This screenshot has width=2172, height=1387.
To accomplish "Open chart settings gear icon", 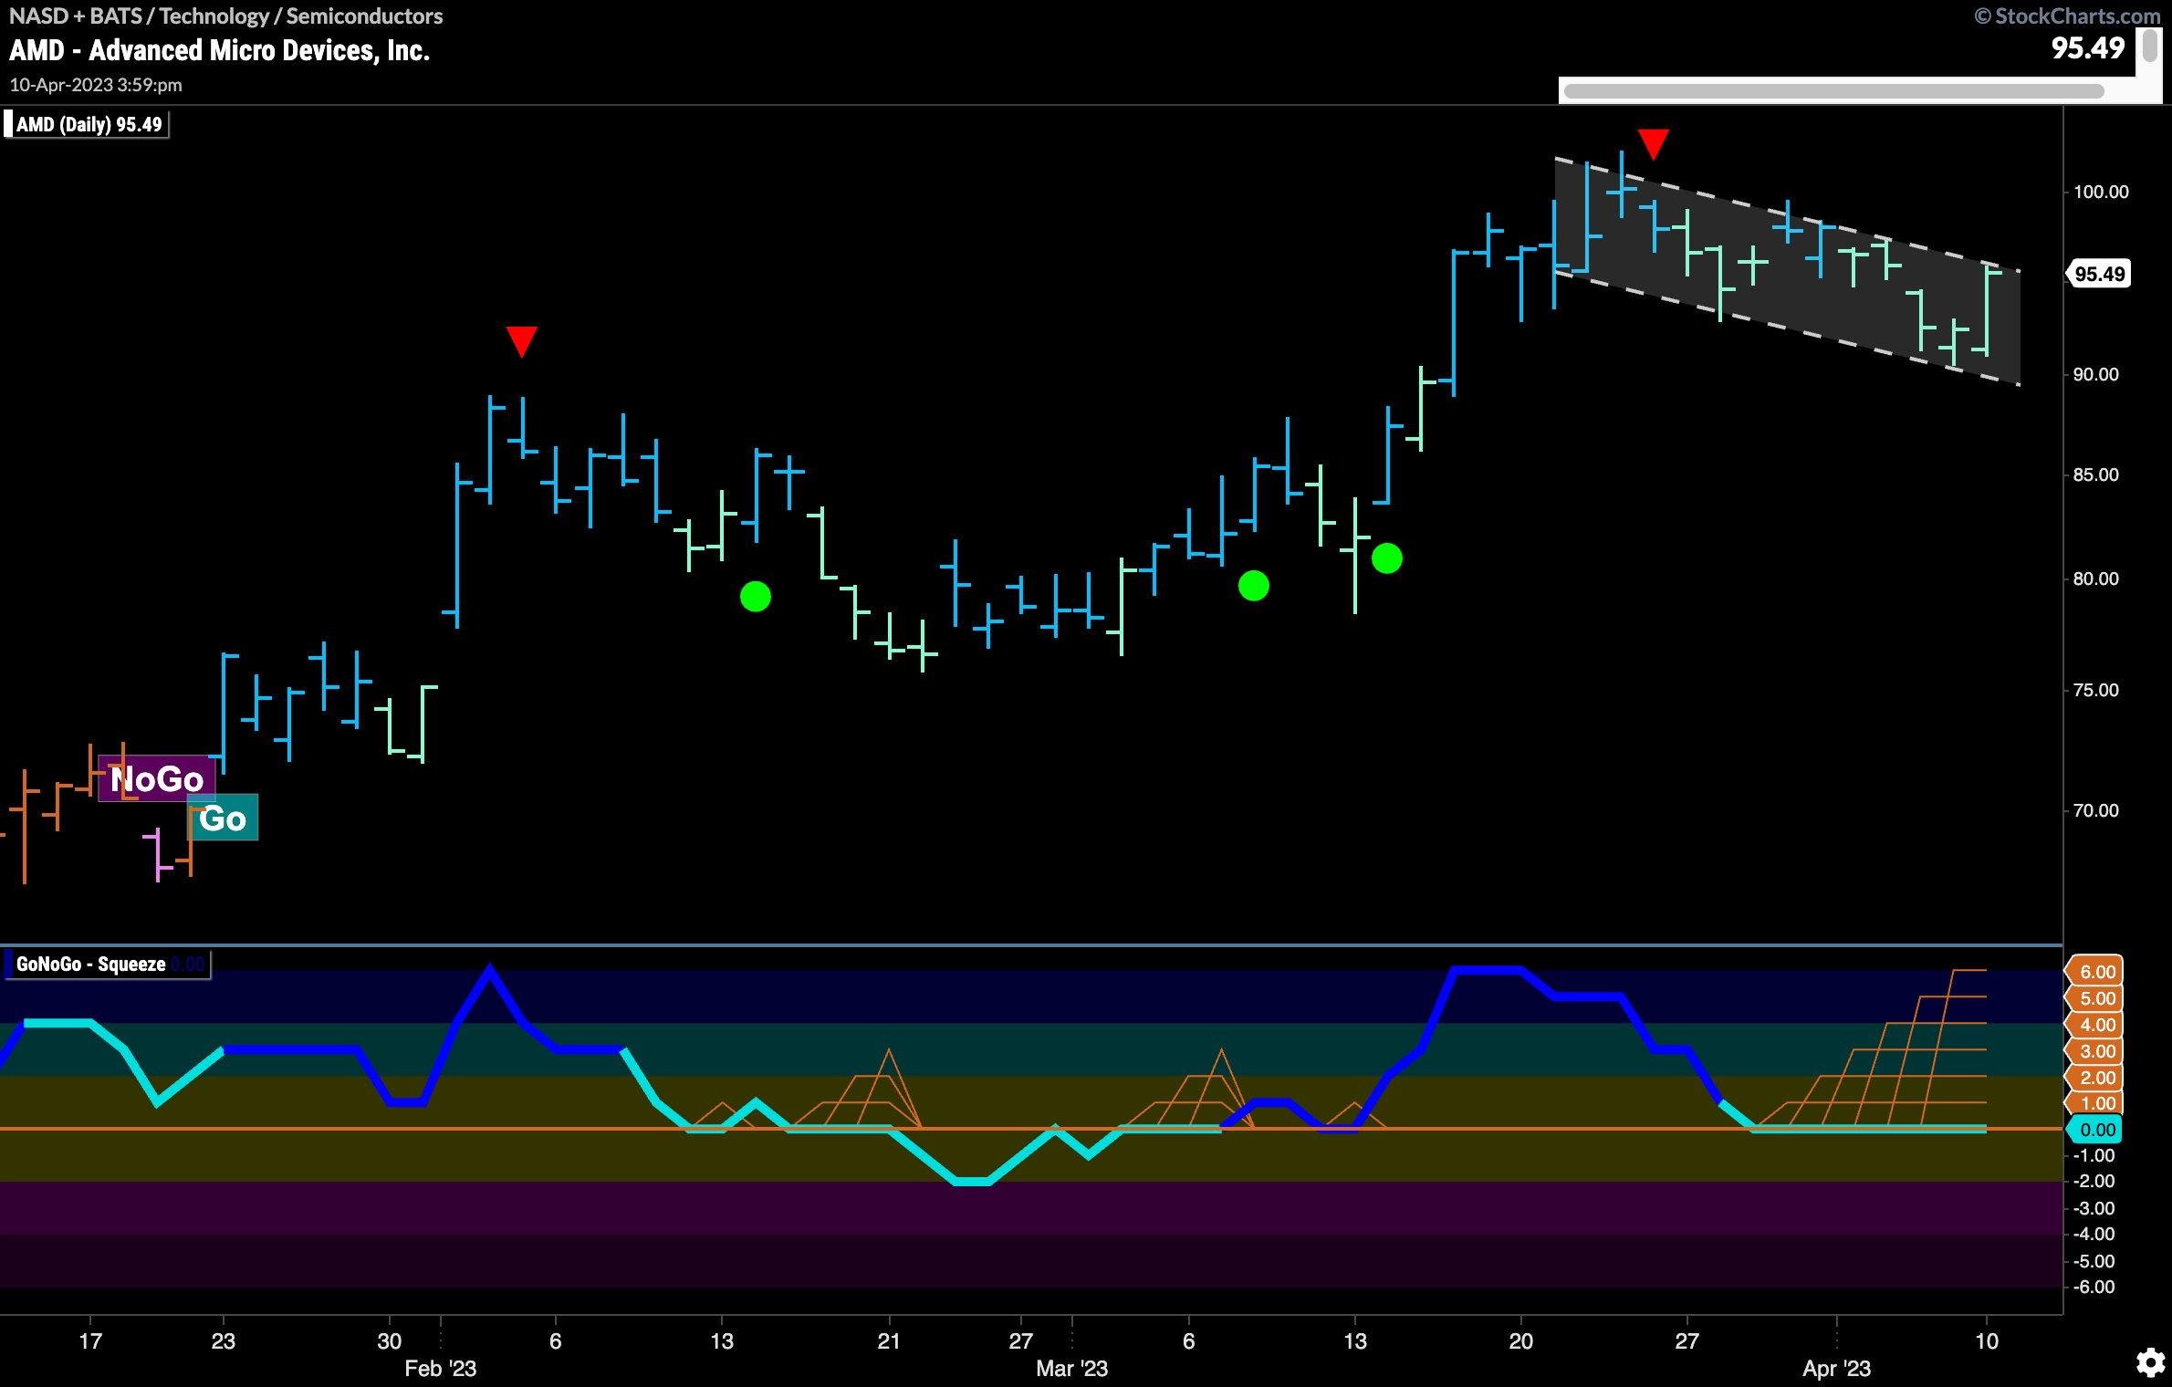I will (x=2151, y=1362).
